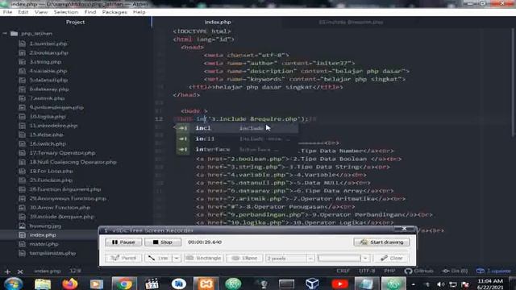516x290 pixels.
Task: Open 4.variable.php in tree
Action: point(48,71)
